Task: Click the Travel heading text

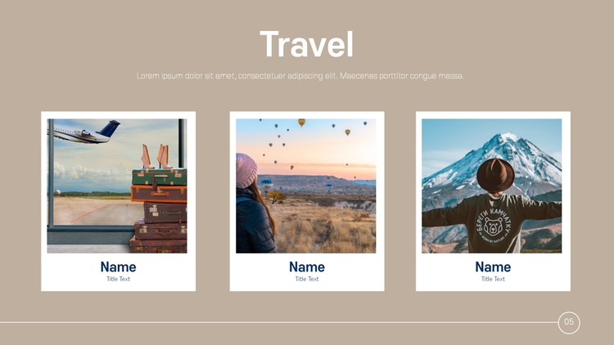Action: pyautogui.click(x=307, y=44)
